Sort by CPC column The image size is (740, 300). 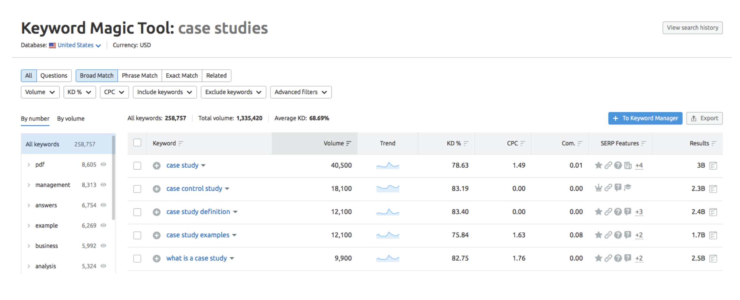[516, 143]
